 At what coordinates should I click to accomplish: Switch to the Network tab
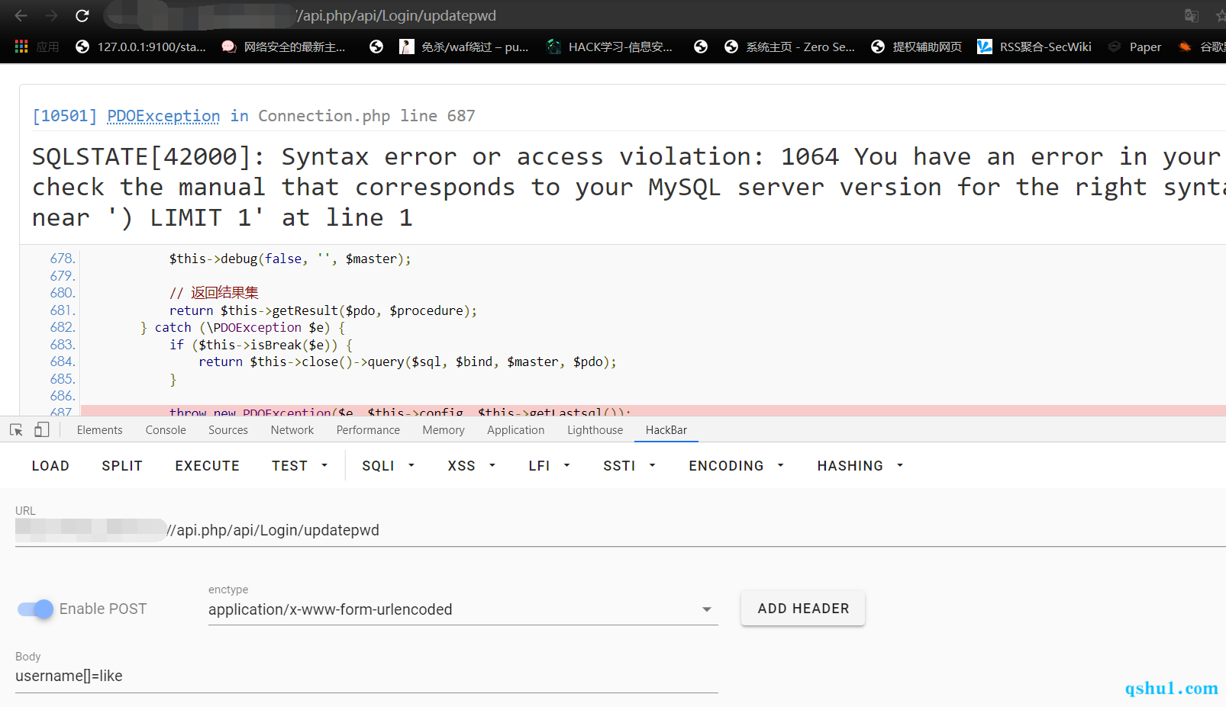(292, 430)
